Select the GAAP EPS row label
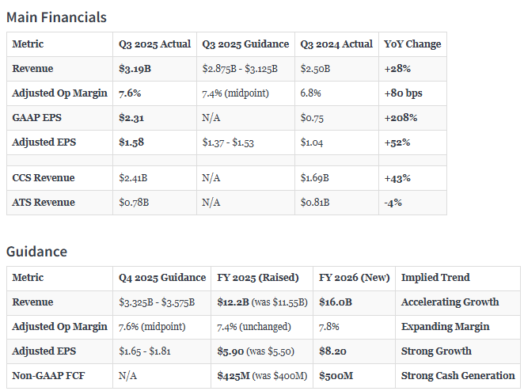 [38, 118]
